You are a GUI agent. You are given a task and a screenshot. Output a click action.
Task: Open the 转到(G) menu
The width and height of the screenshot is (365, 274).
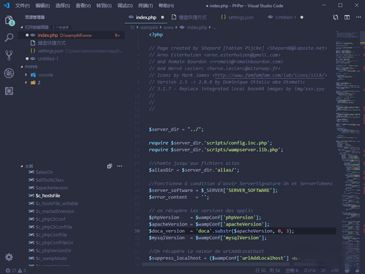(x=104, y=5)
